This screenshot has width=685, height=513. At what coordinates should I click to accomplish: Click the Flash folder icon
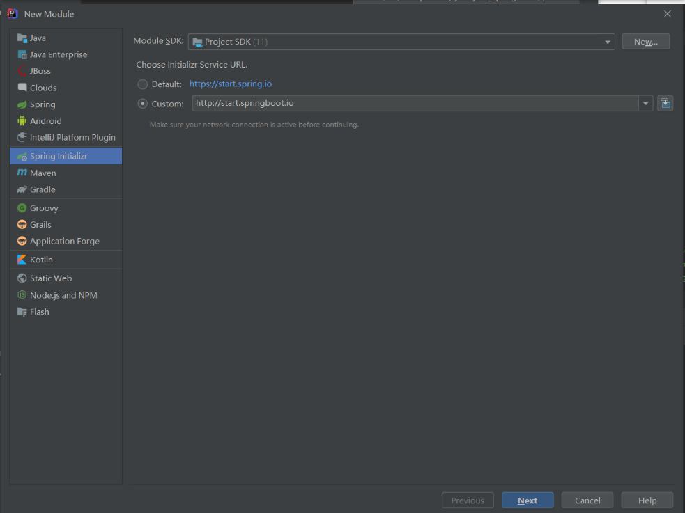point(22,312)
